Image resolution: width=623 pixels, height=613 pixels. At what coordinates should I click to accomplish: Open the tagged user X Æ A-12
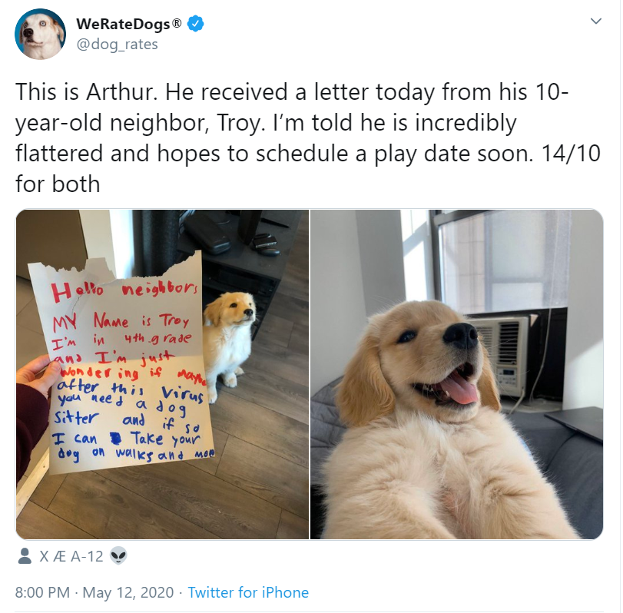click(x=71, y=556)
